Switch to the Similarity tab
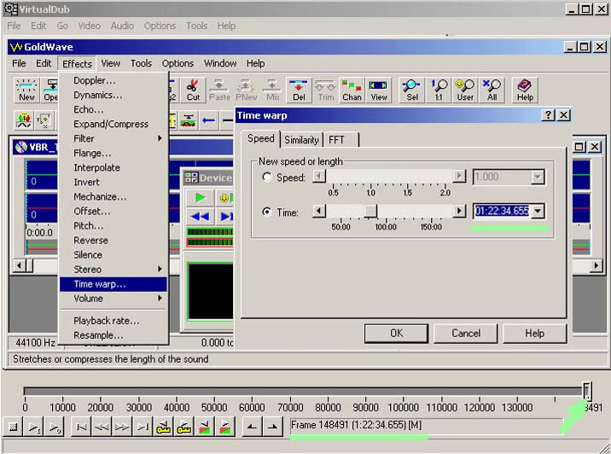The image size is (611, 454). point(301,140)
